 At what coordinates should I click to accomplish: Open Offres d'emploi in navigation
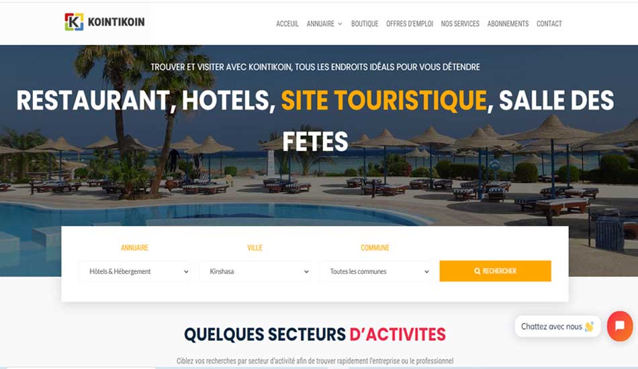pyautogui.click(x=410, y=24)
